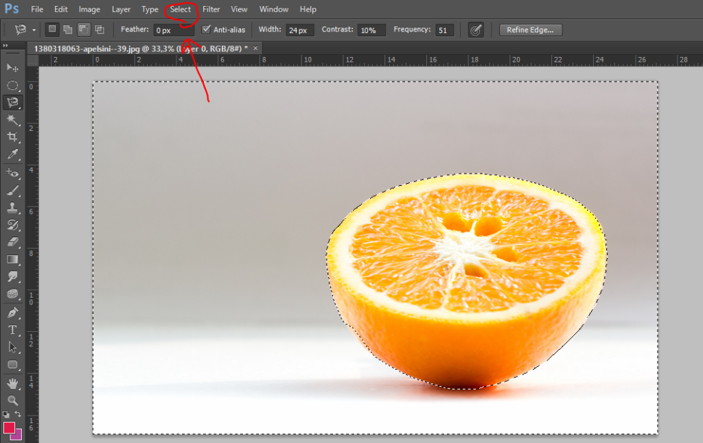Select the Clone Stamp tool

tap(12, 207)
